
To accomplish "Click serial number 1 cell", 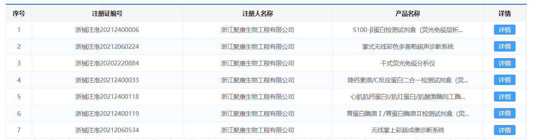I will click(x=19, y=30).
